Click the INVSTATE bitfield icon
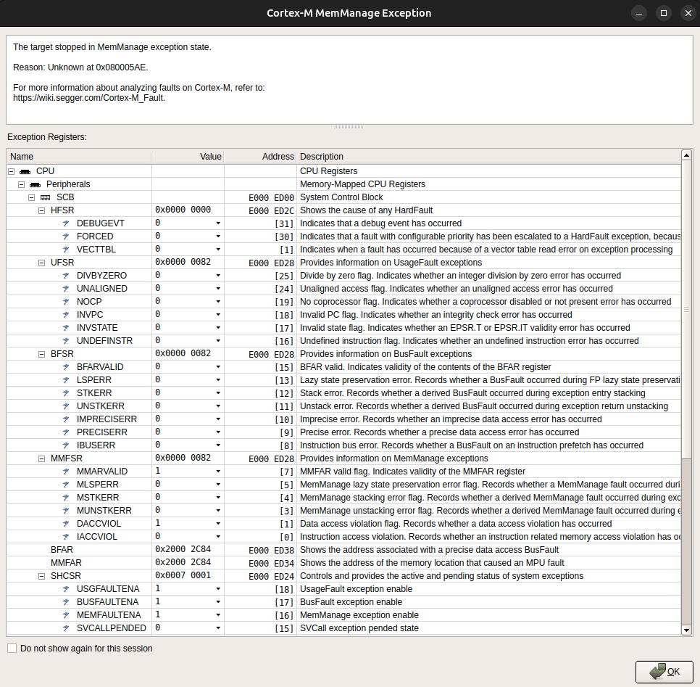This screenshot has height=687, width=700. point(66,328)
